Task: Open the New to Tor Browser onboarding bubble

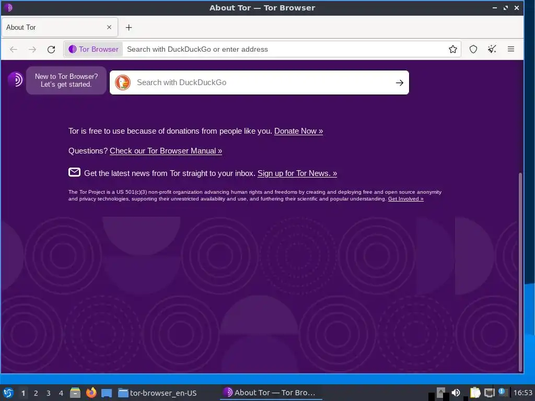Action: pyautogui.click(x=66, y=80)
